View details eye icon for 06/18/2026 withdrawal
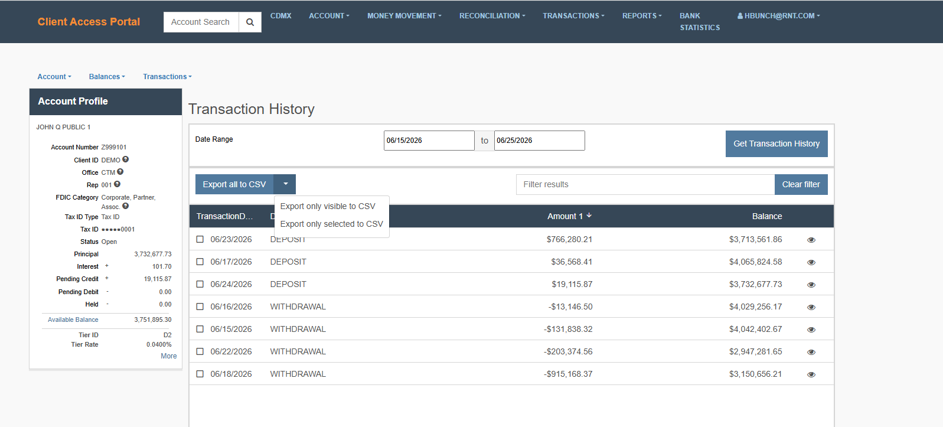943x427 pixels. click(811, 374)
